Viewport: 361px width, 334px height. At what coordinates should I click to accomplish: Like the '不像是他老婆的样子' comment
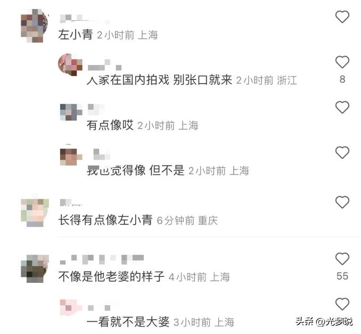pos(342,259)
